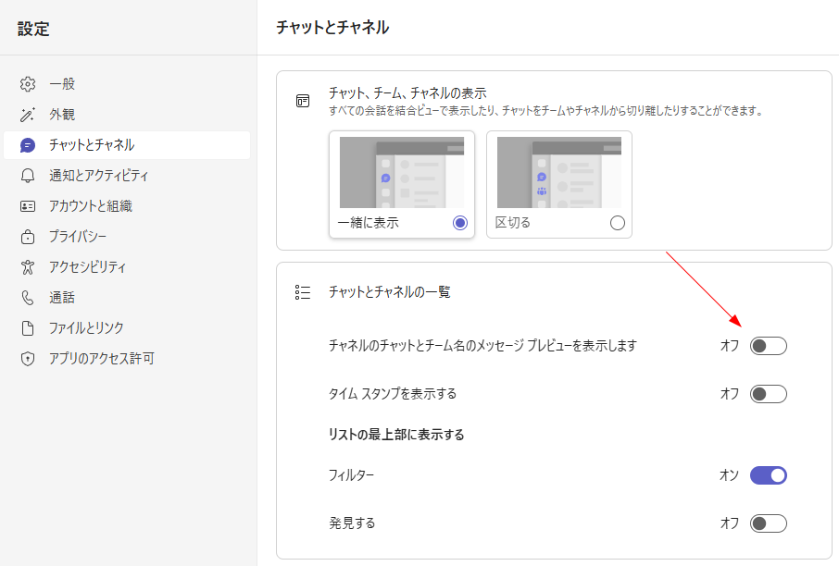Screen dimensions: 839x566
Task: Click the phone icon beside 通話
Action: click(x=28, y=297)
